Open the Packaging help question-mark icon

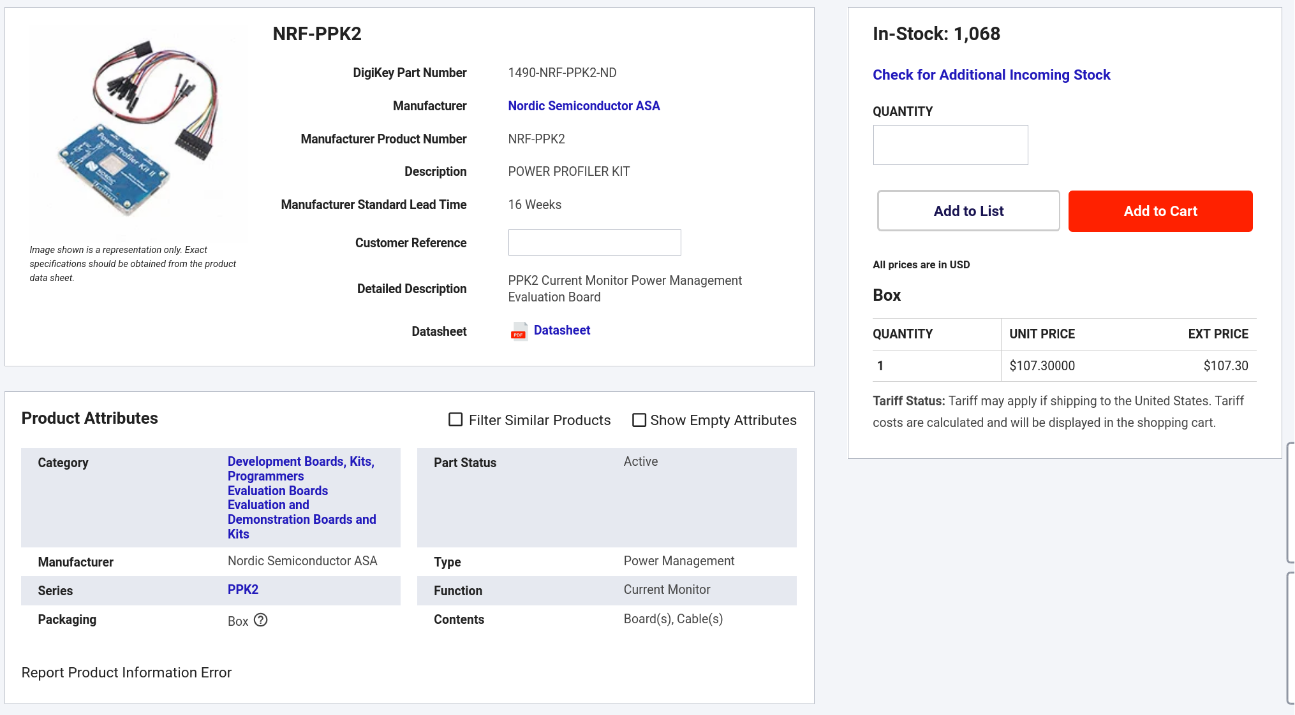261,620
